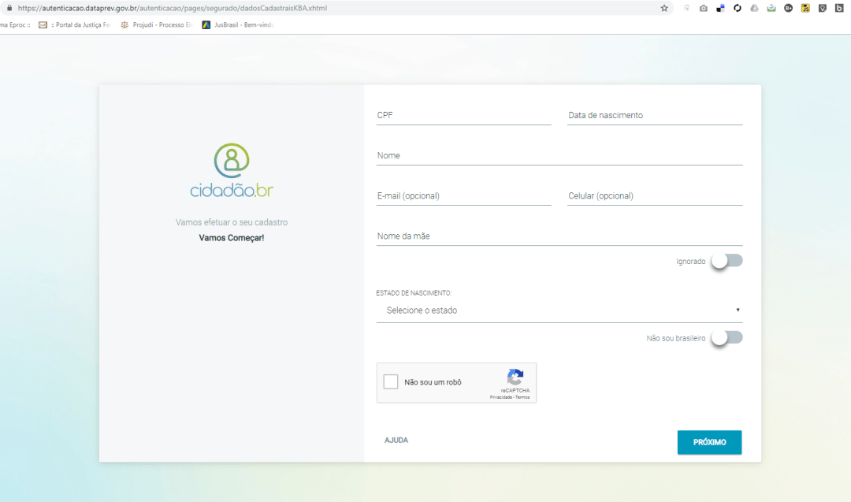Click the PRÓXIMO button
This screenshot has height=502, width=851.
[709, 442]
